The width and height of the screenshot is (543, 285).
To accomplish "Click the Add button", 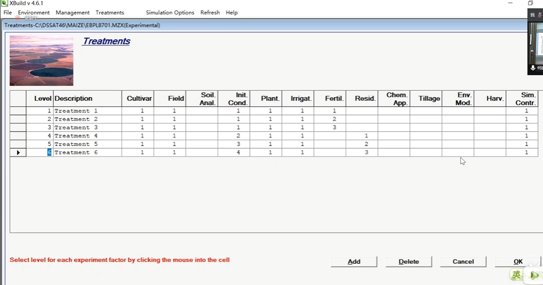I will 354,261.
